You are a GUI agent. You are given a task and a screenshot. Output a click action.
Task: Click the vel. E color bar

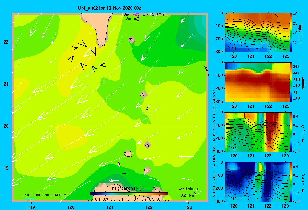pyautogui.click(x=291, y=182)
